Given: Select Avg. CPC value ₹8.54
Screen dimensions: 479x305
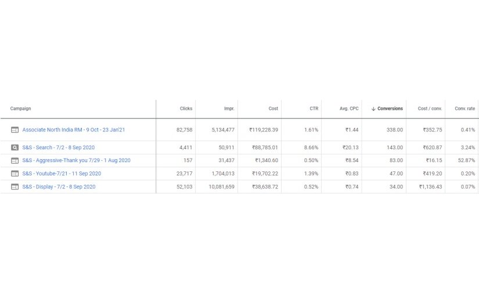Looking at the screenshot, I should 352,160.
